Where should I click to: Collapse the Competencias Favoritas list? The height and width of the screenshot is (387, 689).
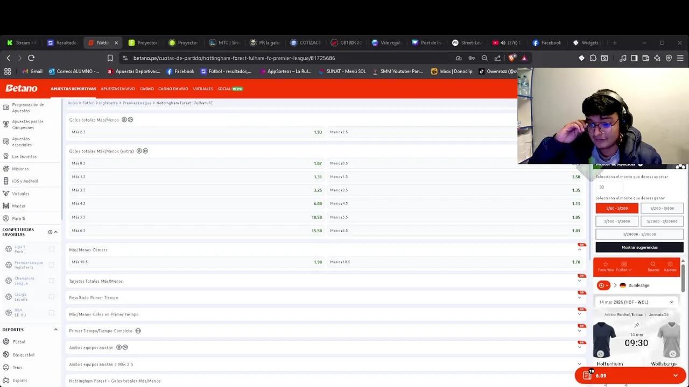(x=55, y=232)
